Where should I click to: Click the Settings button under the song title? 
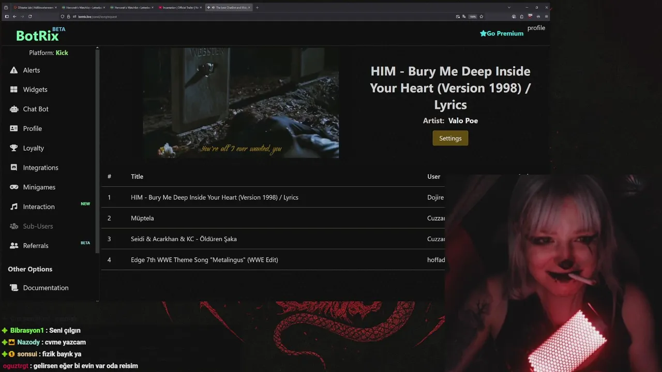tap(450, 138)
